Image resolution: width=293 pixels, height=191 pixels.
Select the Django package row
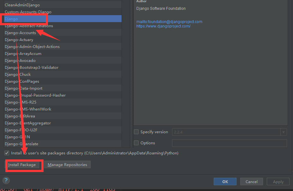tap(63, 19)
